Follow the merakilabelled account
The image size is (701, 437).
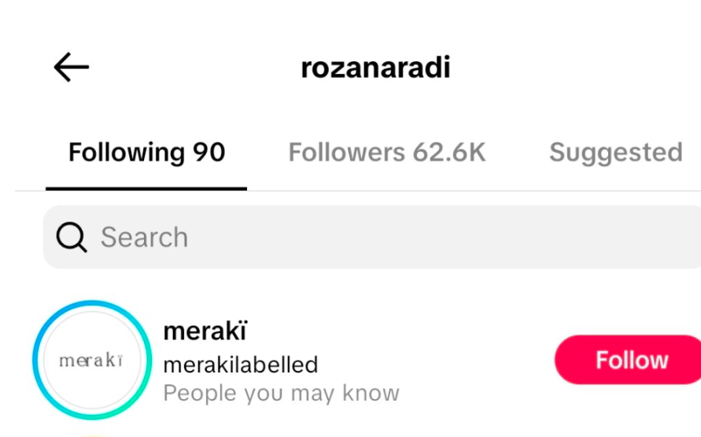pos(628,360)
